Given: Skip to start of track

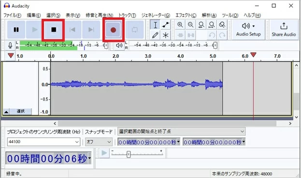Looking at the screenshot, I should click(72, 30).
